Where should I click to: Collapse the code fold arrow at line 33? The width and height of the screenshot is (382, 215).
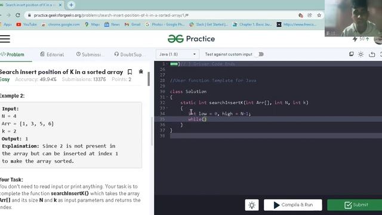pyautogui.click(x=168, y=108)
